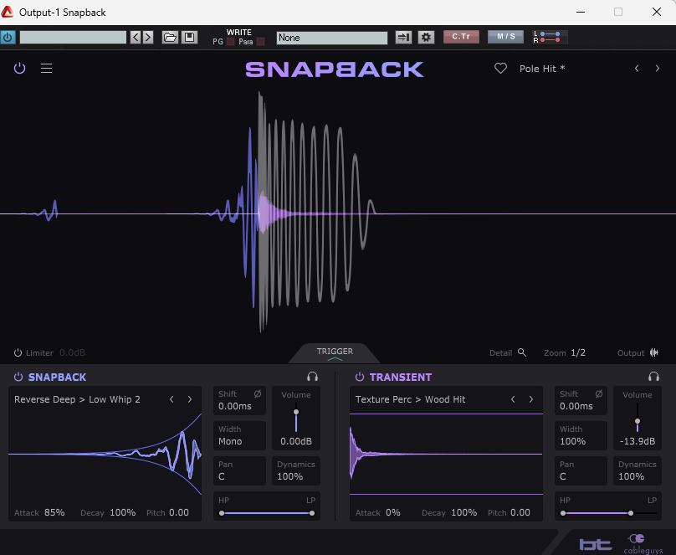The height and width of the screenshot is (555, 676).
Task: Expand the TRIGGER tab
Action: 335,353
